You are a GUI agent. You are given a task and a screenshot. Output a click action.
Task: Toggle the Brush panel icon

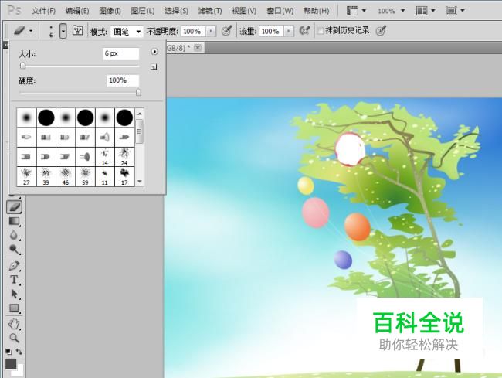pos(77,31)
